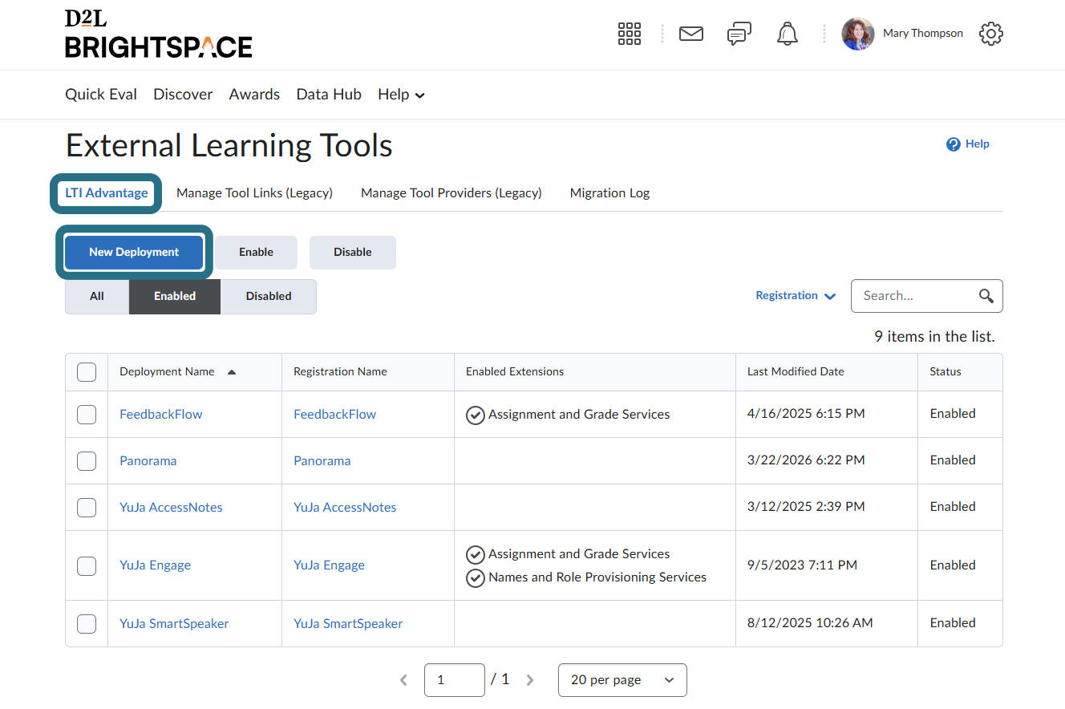Image resolution: width=1065 pixels, height=709 pixels.
Task: Open Manage Tool Links (Legacy) tab
Action: pos(254,193)
